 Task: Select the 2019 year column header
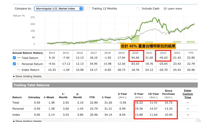coord(121,53)
